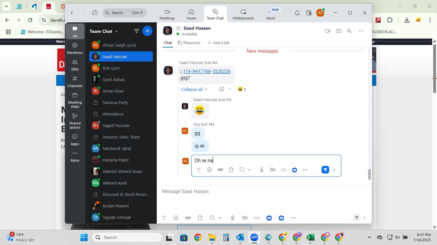Start a video meeting with Saad Hassan

pos(327,31)
